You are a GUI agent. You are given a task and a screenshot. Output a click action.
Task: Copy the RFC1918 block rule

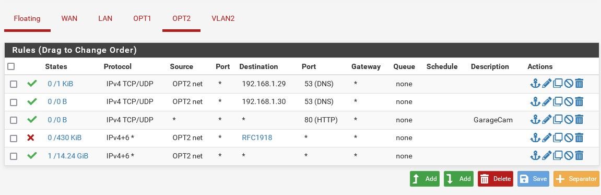tap(558, 138)
